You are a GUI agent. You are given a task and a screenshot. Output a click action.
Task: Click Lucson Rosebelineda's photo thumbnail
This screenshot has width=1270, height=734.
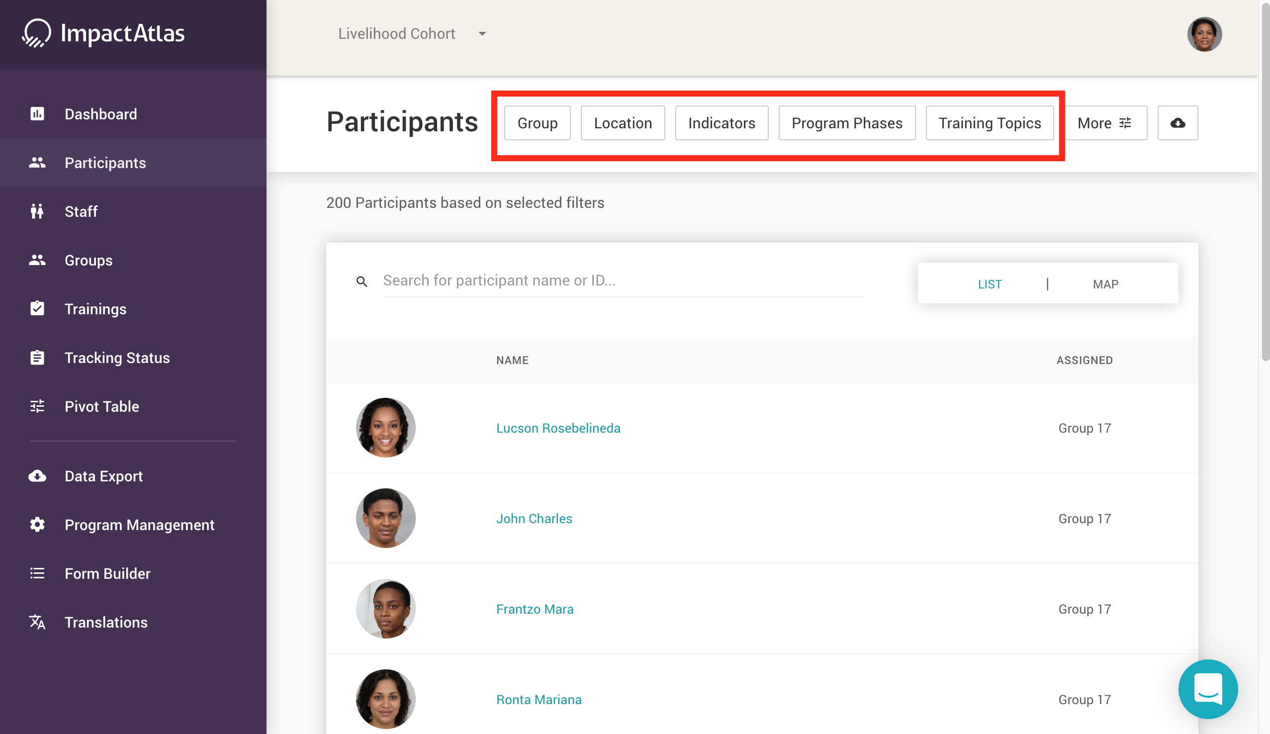(385, 428)
